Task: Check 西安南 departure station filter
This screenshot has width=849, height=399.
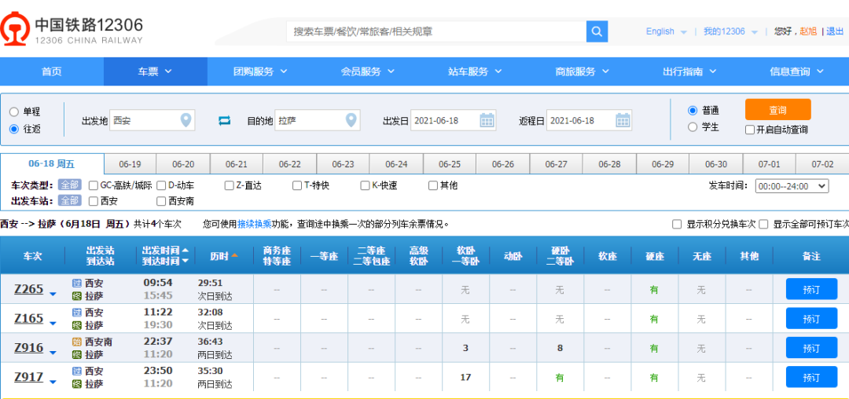Action: pos(161,201)
